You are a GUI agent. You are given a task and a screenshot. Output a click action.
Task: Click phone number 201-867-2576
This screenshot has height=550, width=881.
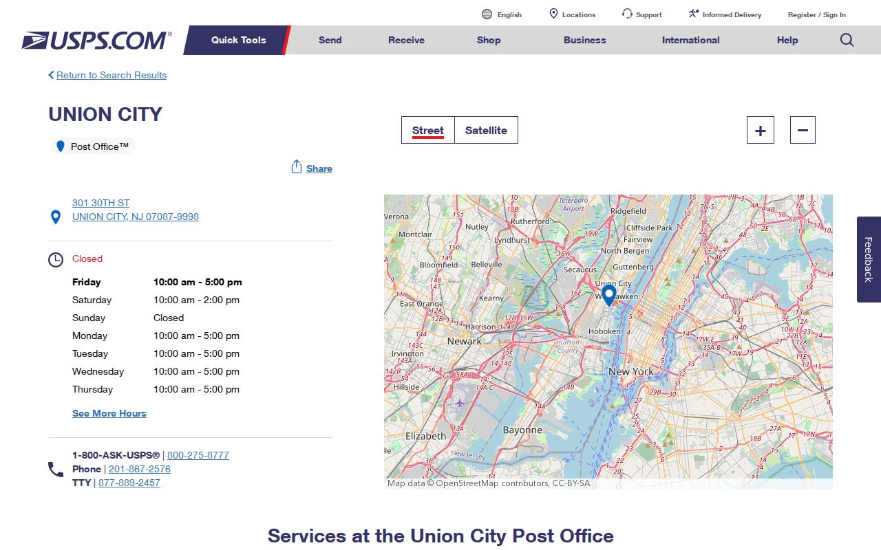pos(140,469)
